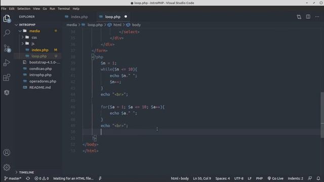The width and height of the screenshot is (324, 182).
Task: Expand the js folder
Action: 22,43
